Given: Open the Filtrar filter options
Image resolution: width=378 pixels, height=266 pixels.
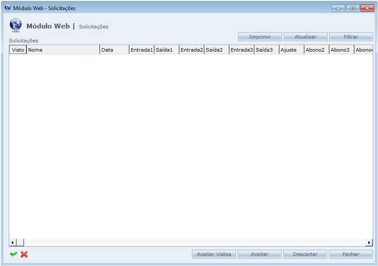Looking at the screenshot, I should (351, 37).
